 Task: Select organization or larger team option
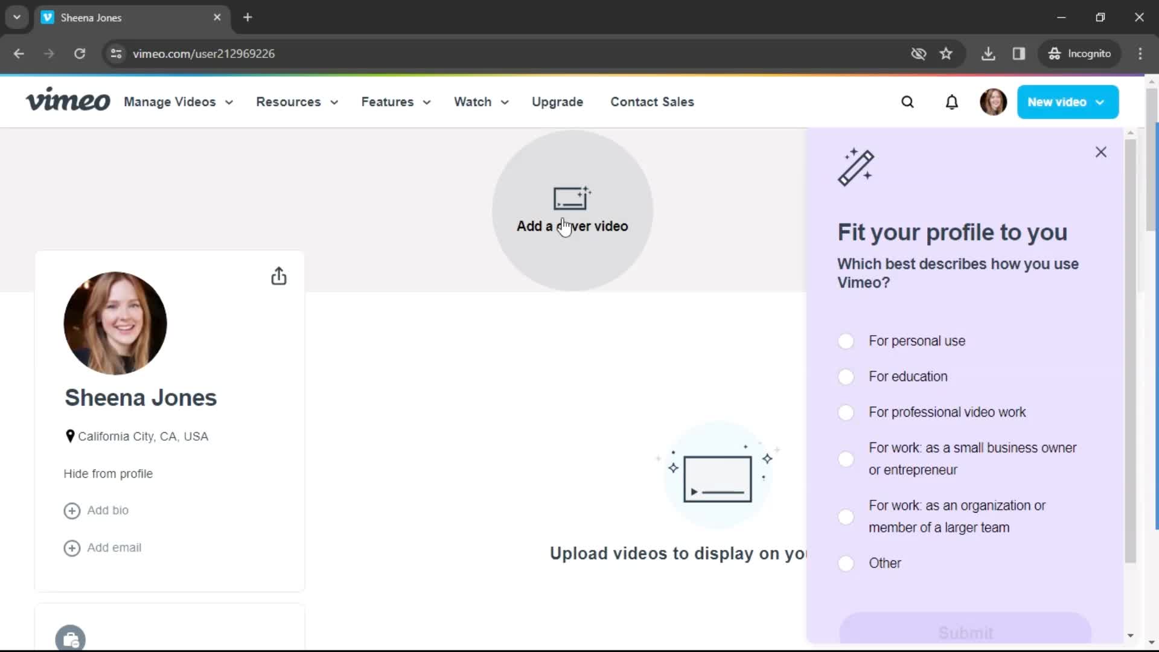[846, 517]
